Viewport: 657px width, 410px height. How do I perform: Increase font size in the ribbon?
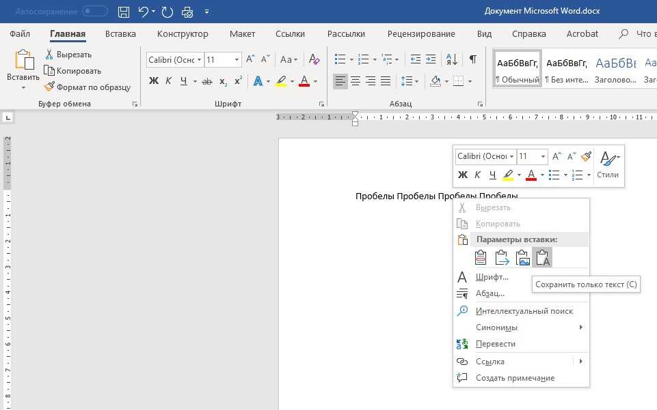tap(251, 59)
